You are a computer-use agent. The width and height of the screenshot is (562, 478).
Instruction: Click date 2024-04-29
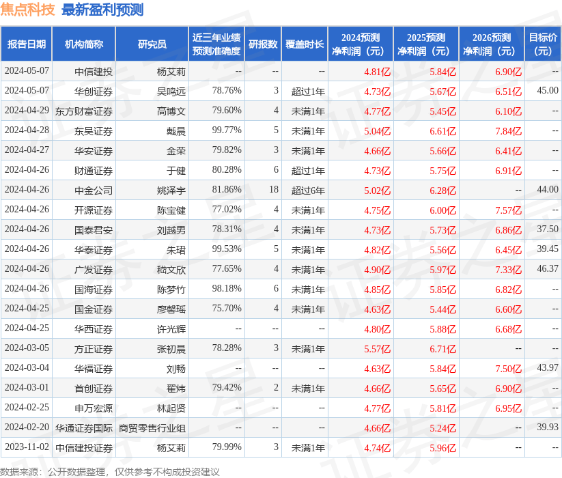(x=27, y=111)
